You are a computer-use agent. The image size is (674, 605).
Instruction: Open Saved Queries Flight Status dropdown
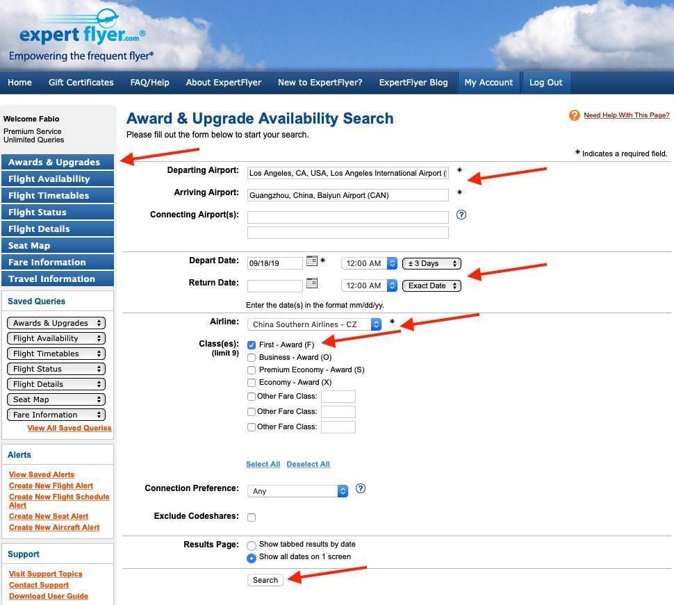(x=56, y=369)
